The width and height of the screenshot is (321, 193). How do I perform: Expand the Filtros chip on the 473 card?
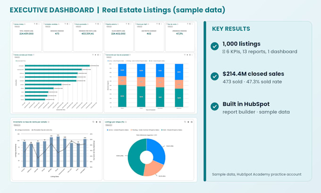click(x=48, y=26)
